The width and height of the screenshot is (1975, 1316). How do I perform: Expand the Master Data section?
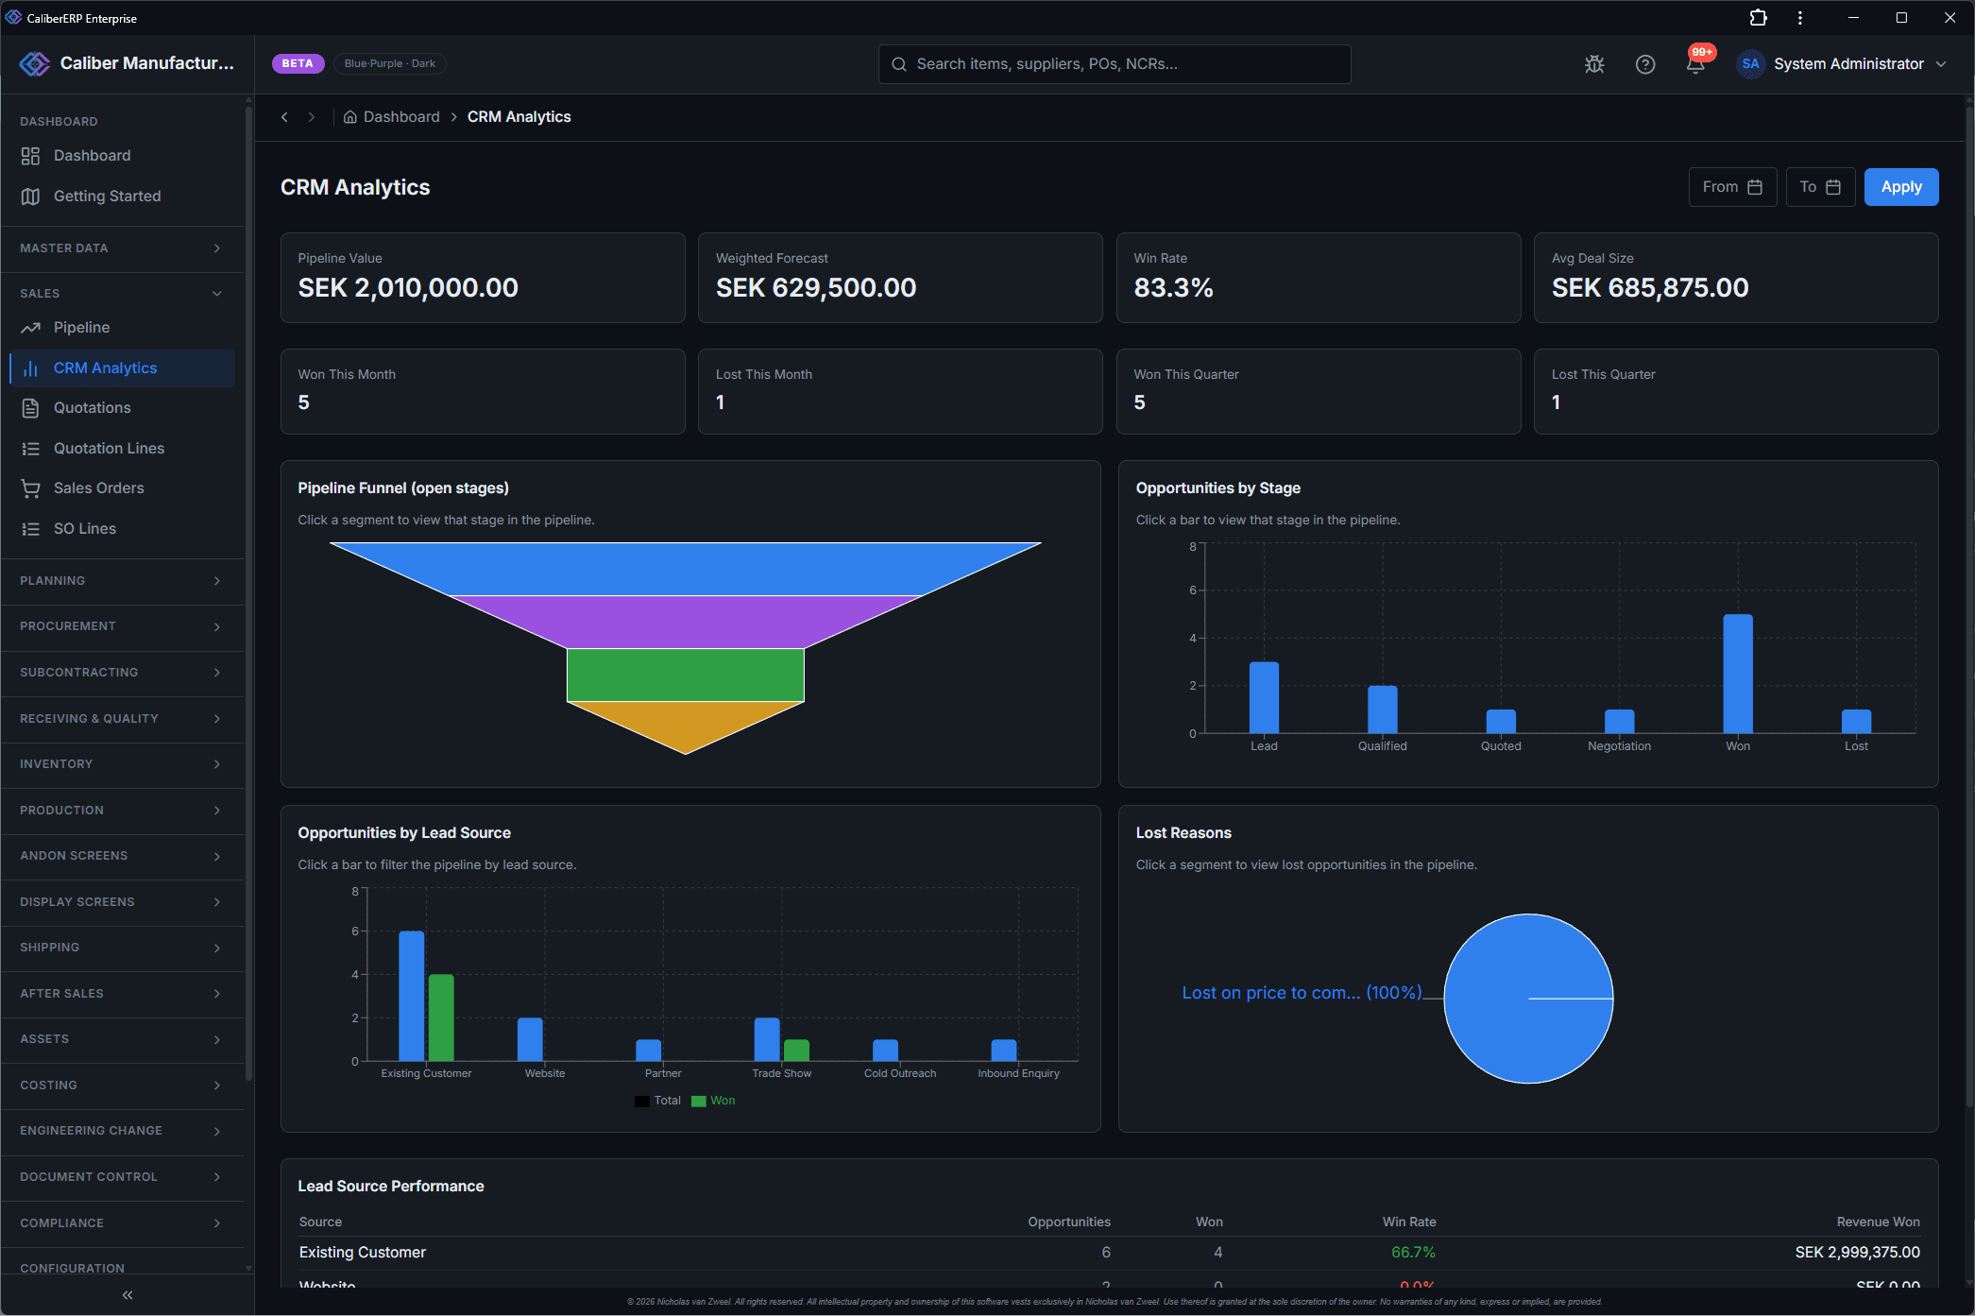[122, 248]
